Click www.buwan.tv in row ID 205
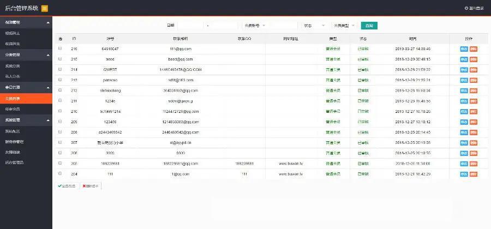Screen dimensions: 491x229 [291, 164]
